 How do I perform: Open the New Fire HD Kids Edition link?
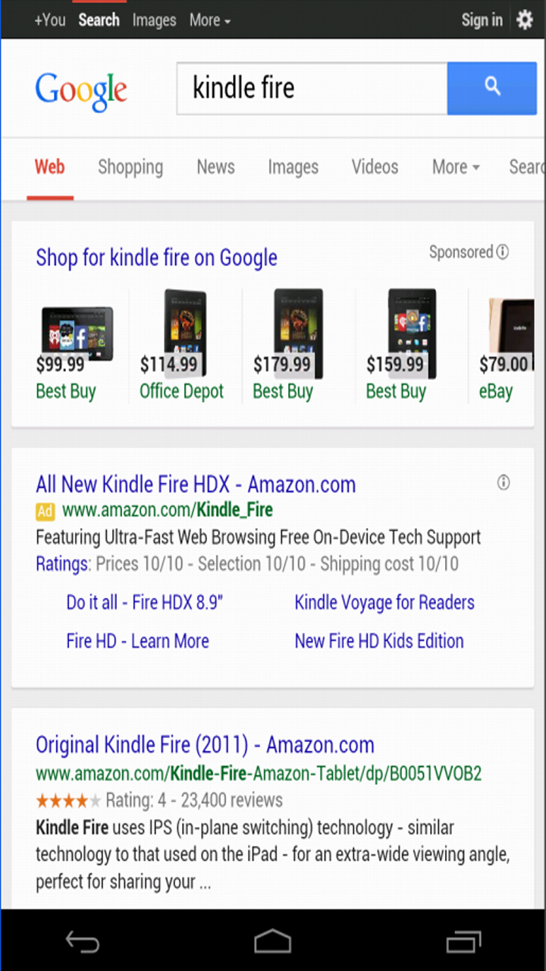379,641
